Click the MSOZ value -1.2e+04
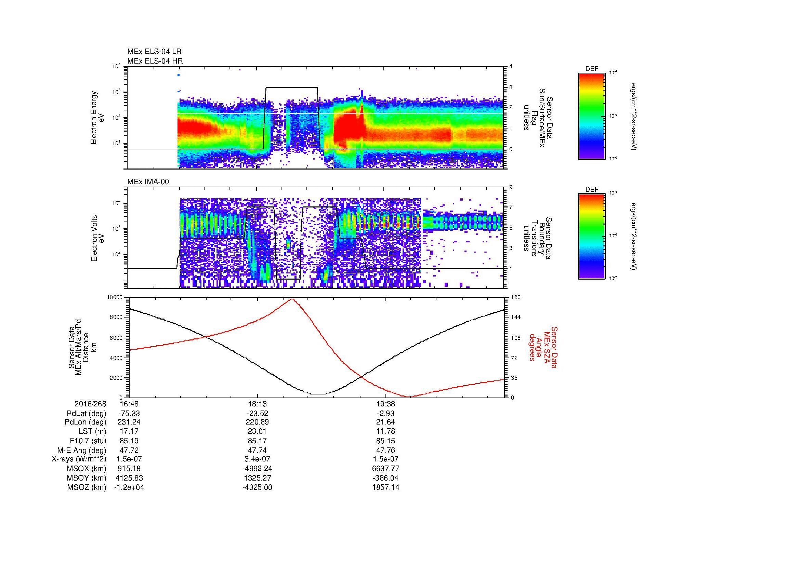Viewport: 800px width, 565px height. pyautogui.click(x=129, y=487)
